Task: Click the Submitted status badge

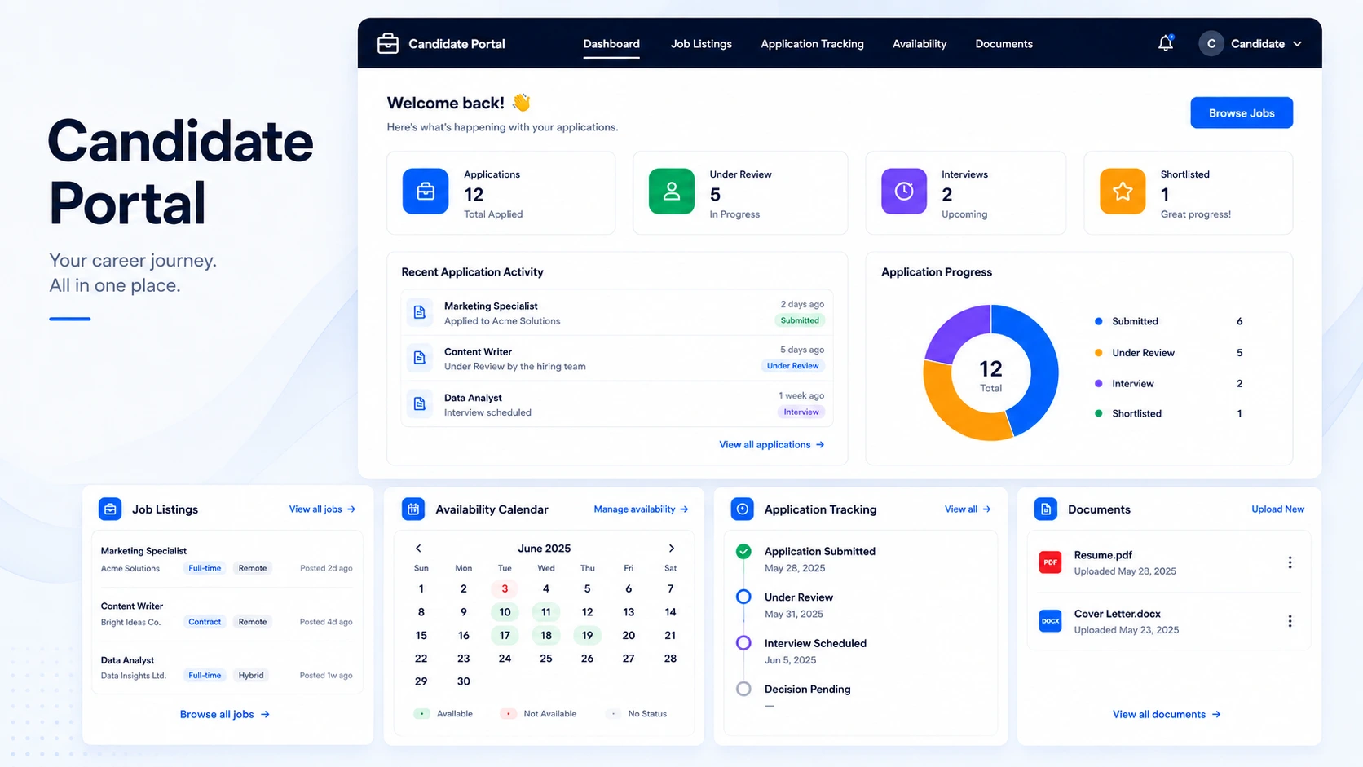Action: coord(800,320)
